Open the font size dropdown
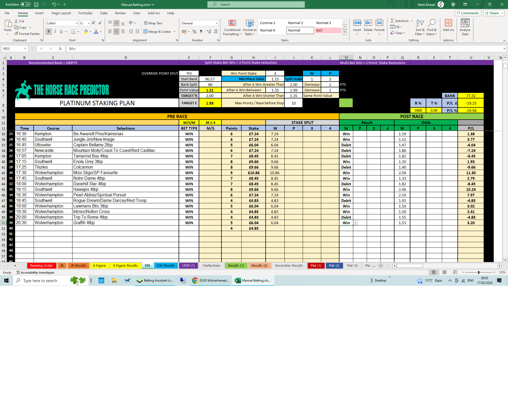The height and width of the screenshot is (416, 508). (88, 23)
